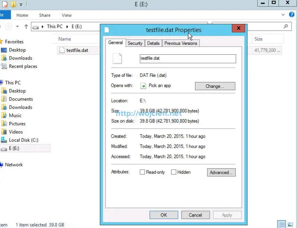Enable the Read-only attribute checkbox
This screenshot has width=298, height=228.
[142, 172]
